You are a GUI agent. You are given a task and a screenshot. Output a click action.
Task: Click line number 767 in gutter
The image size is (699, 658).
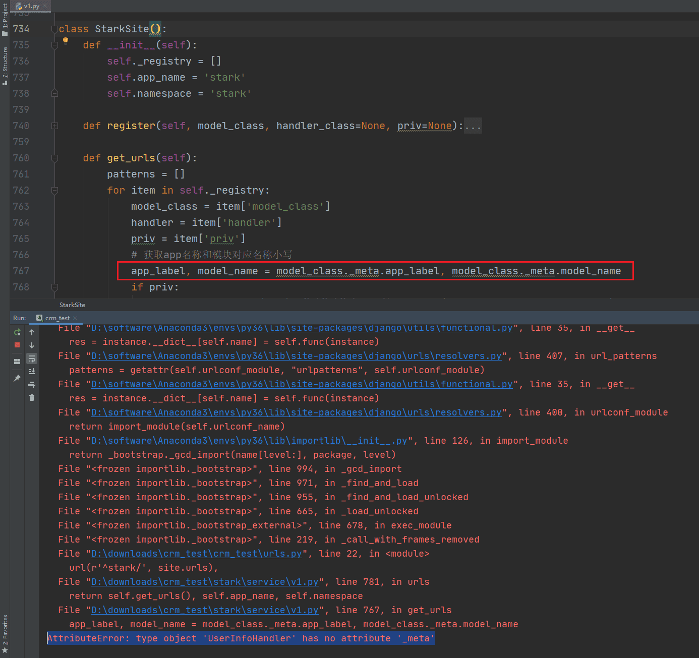21,271
